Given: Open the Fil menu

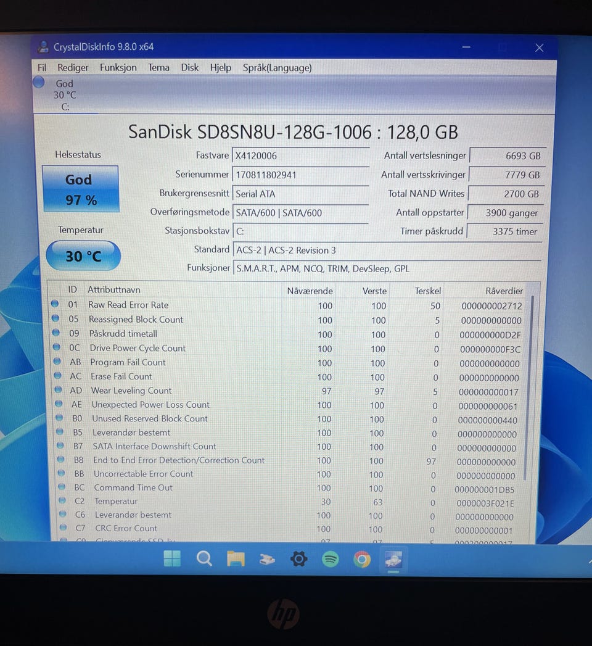Looking at the screenshot, I should pyautogui.click(x=41, y=68).
